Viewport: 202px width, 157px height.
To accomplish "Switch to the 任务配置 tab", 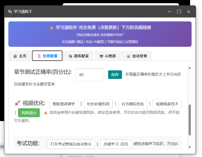I will 47,56.
